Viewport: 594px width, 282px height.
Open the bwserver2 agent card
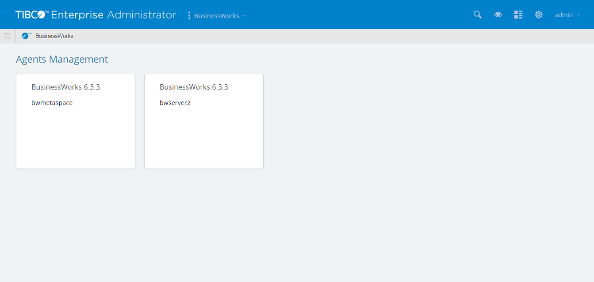tap(204, 121)
